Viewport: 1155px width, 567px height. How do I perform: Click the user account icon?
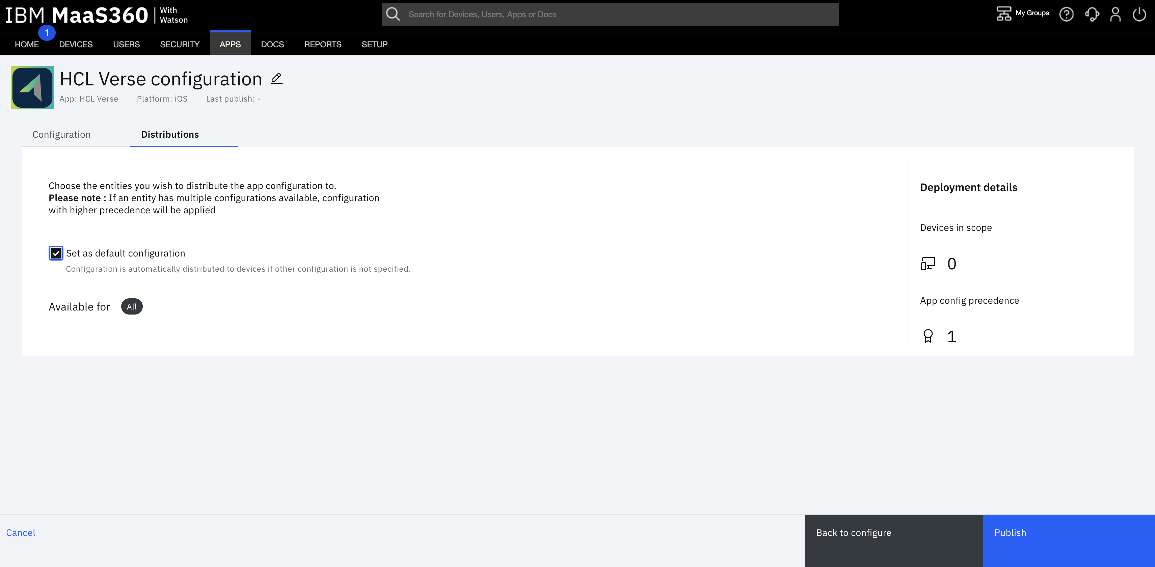1116,14
